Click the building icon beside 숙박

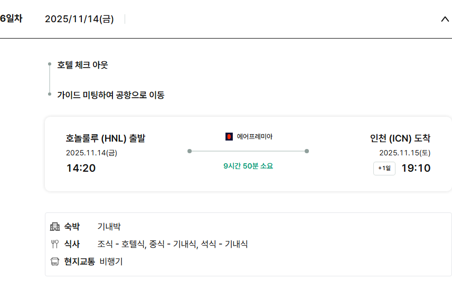(55, 227)
